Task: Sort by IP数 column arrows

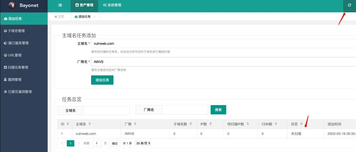Action: point(210,124)
